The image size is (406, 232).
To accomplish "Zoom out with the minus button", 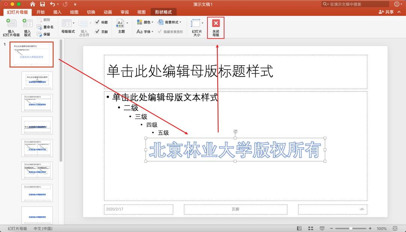I will point(332,228).
